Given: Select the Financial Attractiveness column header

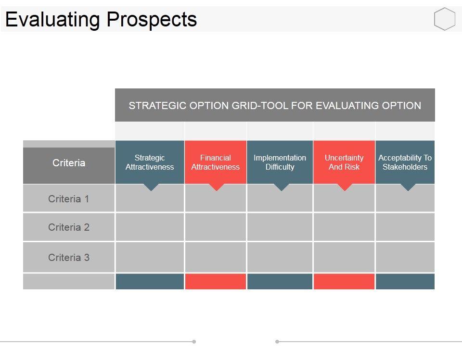Looking at the screenshot, I should (215, 162).
